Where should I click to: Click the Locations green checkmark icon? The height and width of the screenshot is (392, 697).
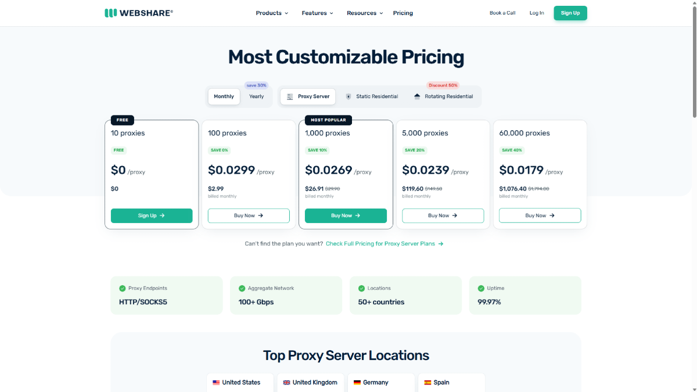(361, 288)
